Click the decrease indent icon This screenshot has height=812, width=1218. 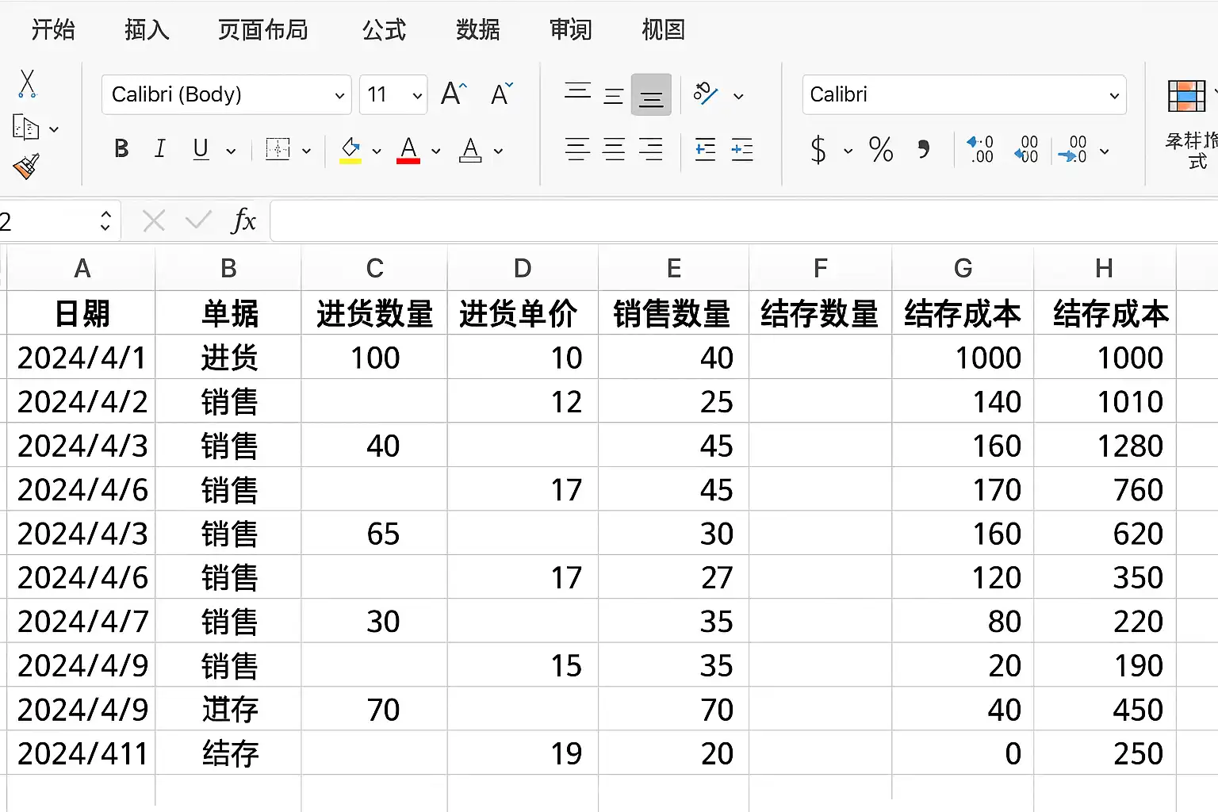[x=705, y=149]
